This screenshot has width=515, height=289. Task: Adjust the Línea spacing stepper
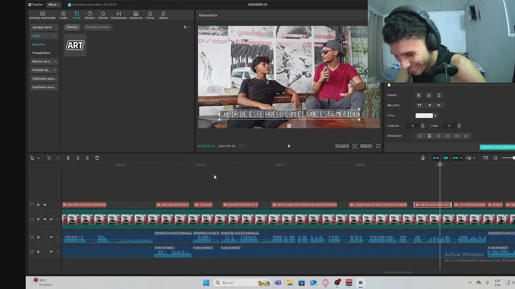(459, 126)
